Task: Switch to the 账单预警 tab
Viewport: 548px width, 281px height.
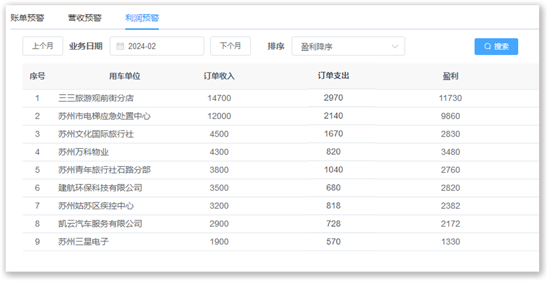Action: pyautogui.click(x=28, y=18)
